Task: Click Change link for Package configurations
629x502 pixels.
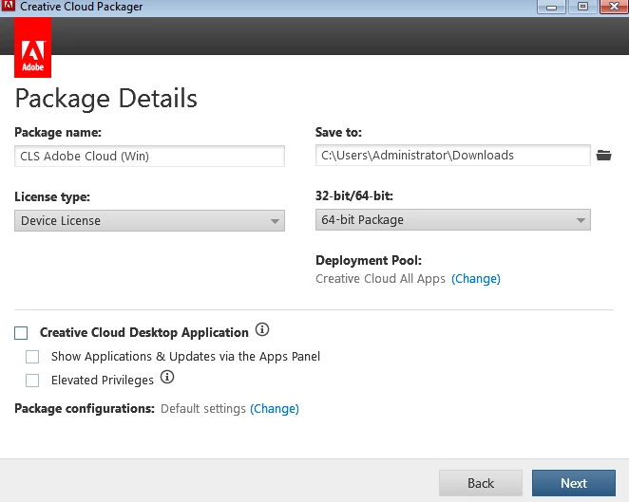Action: [x=275, y=409]
